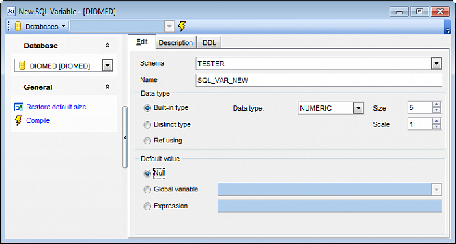Click the toolbar drag handle grip

click(x=8, y=27)
